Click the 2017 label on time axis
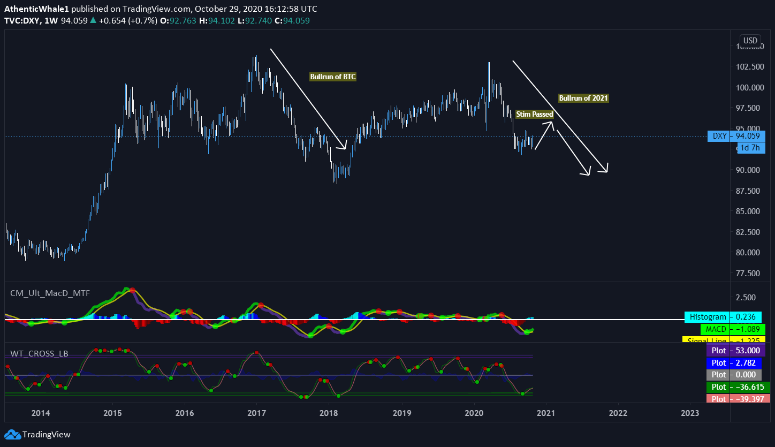 pyautogui.click(x=257, y=413)
